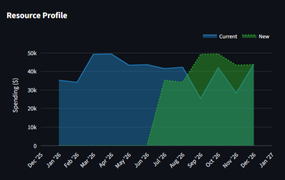Screen dimensions: 285x180
Task: Click the New dashed line point at Aug '26
Action: click(183, 82)
